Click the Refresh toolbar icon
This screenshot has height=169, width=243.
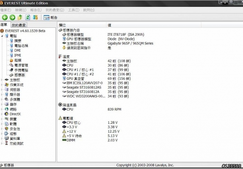28,17
